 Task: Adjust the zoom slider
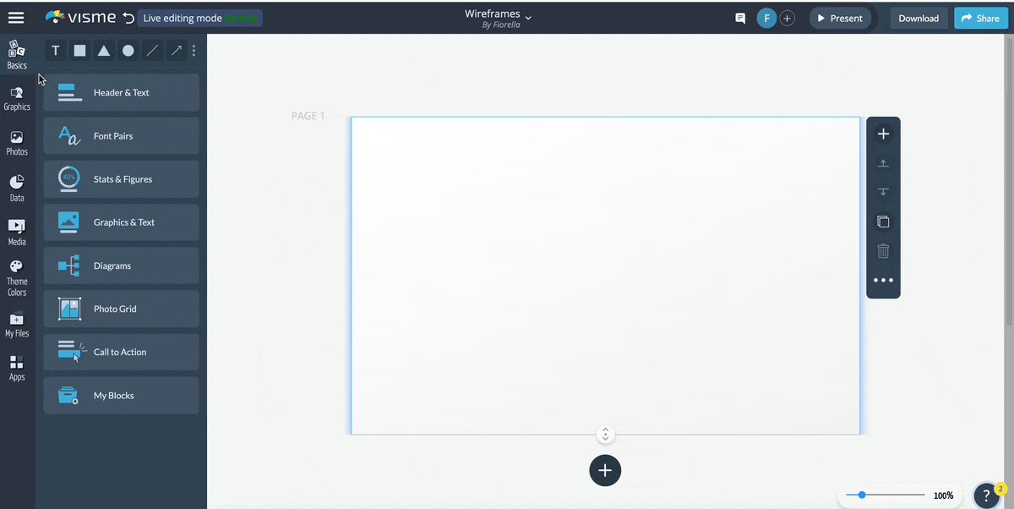[x=861, y=495]
